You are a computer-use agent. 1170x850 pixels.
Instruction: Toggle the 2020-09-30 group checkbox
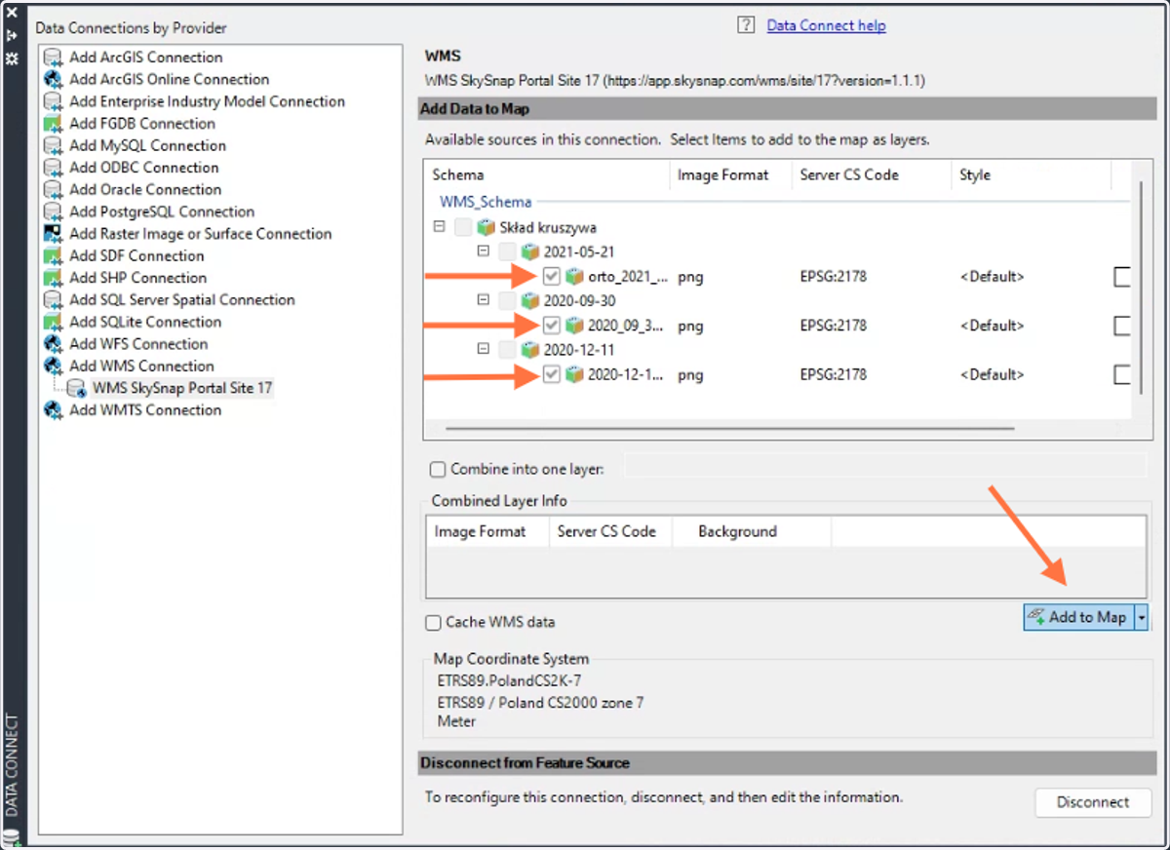[507, 301]
